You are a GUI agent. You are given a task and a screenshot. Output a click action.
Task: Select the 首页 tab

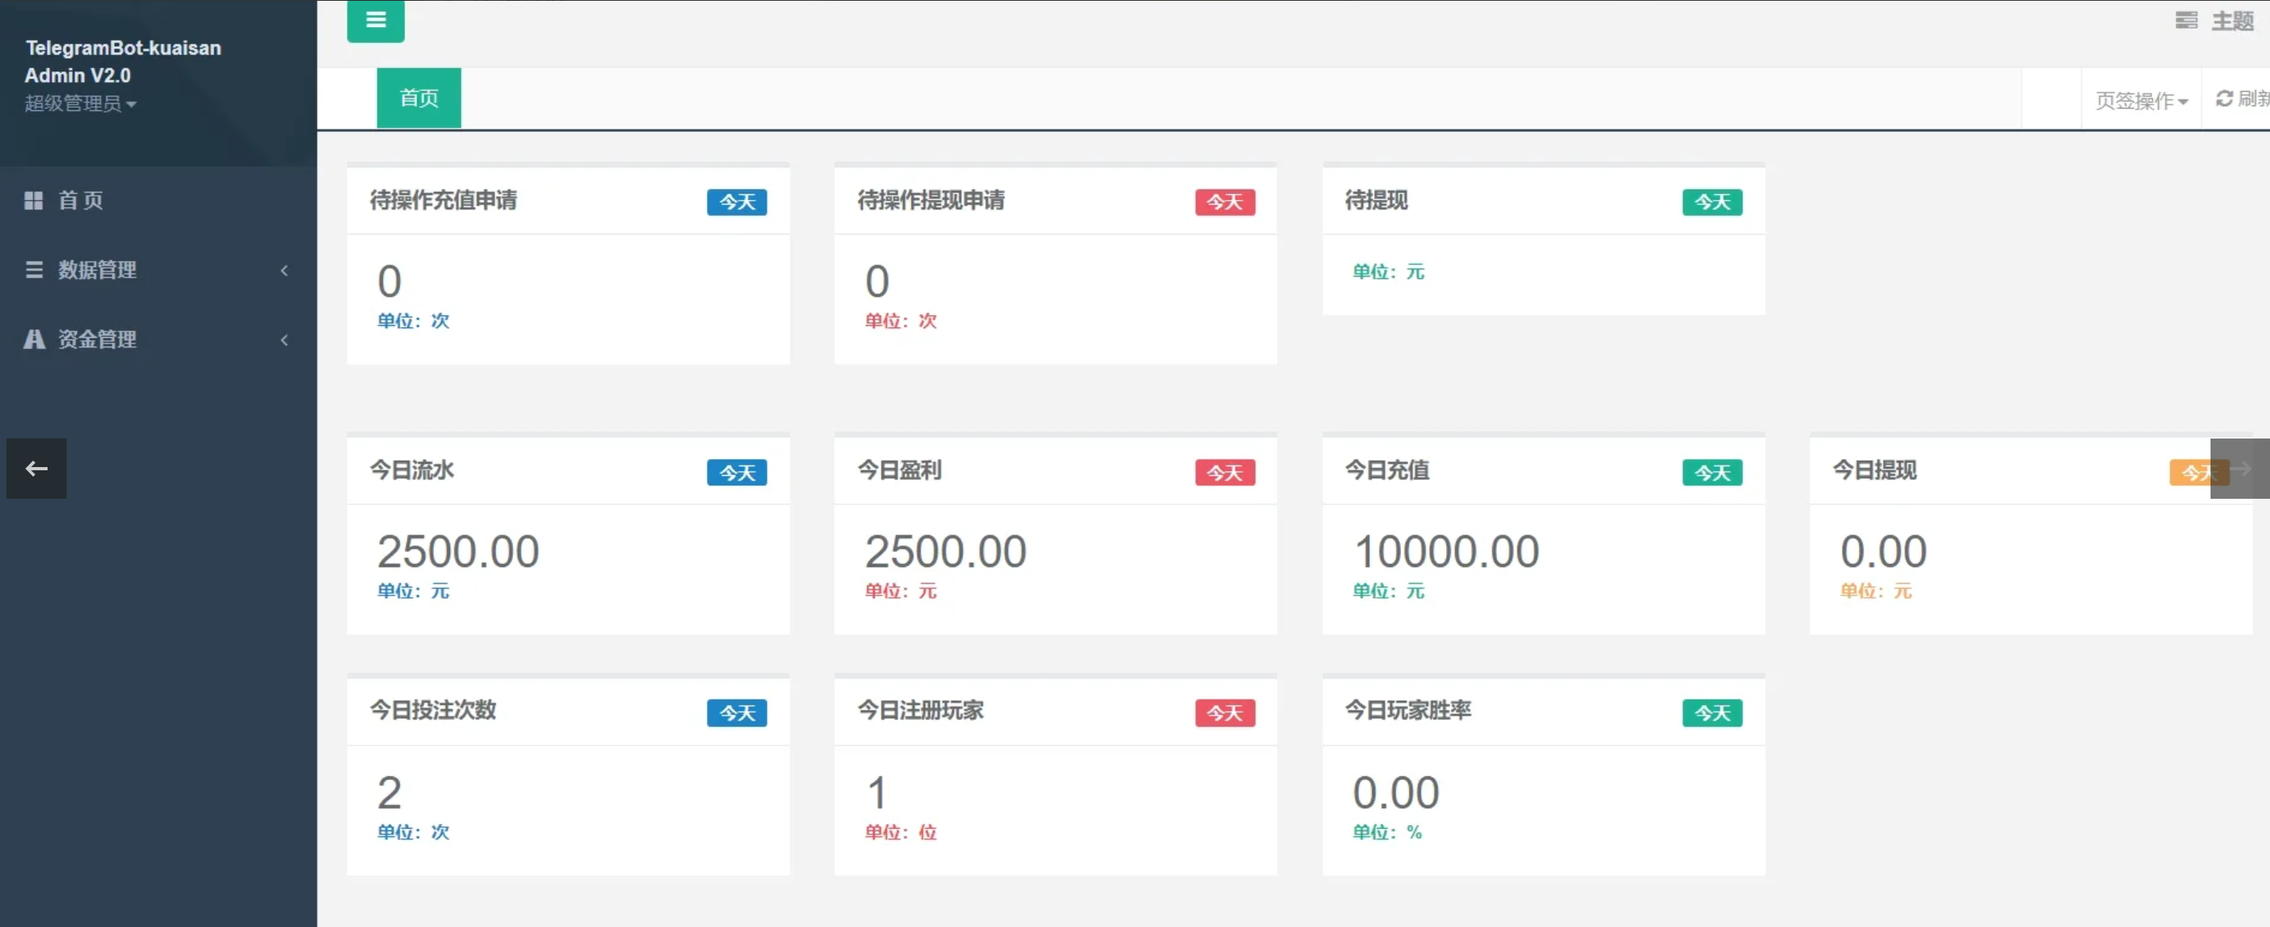tap(419, 98)
